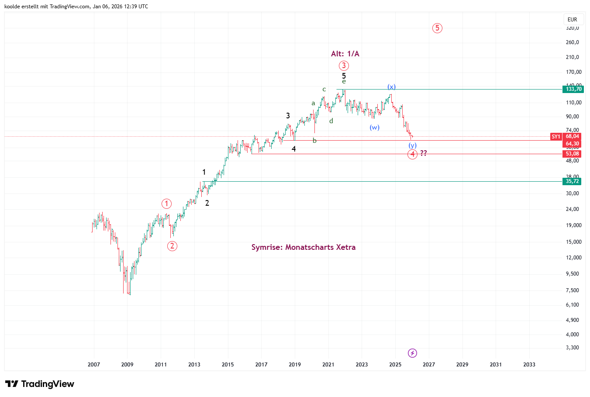Select the red circled 1 wave label
The image size is (590, 397).
tap(166, 204)
